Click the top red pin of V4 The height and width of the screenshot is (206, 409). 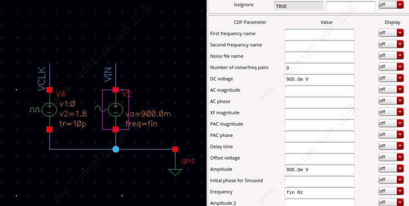tap(49, 90)
